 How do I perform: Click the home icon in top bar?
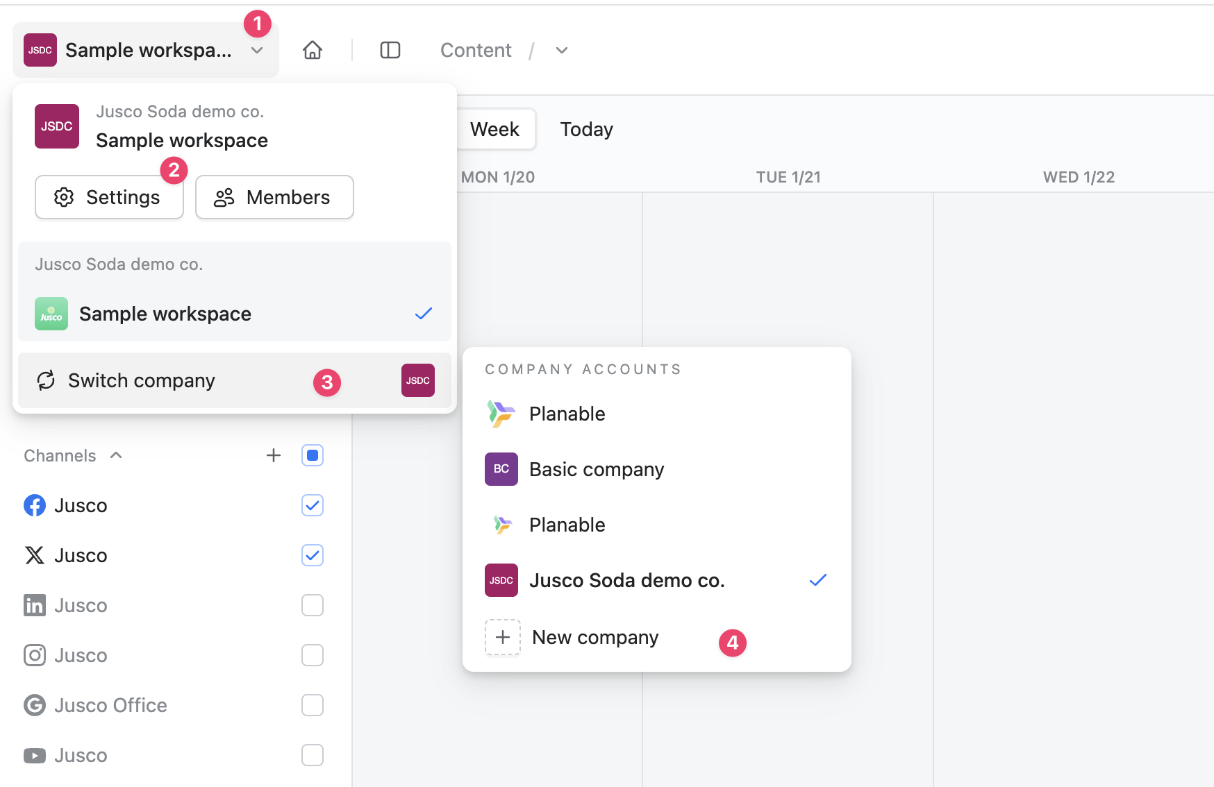[x=313, y=50]
